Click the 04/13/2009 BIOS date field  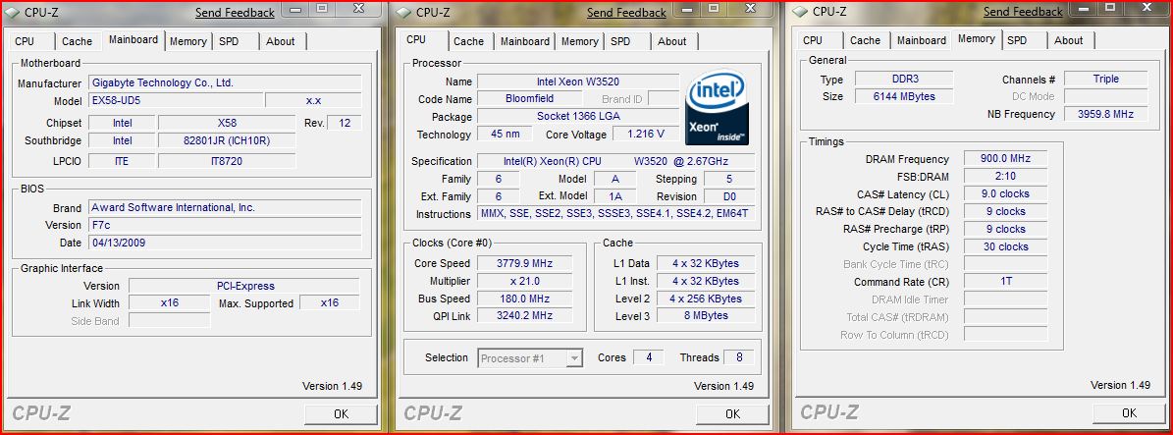pos(225,243)
